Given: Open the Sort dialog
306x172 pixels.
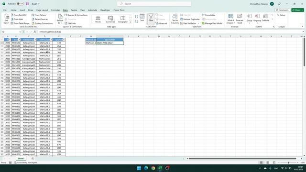Looking at the screenshot, I should (x=142, y=18).
